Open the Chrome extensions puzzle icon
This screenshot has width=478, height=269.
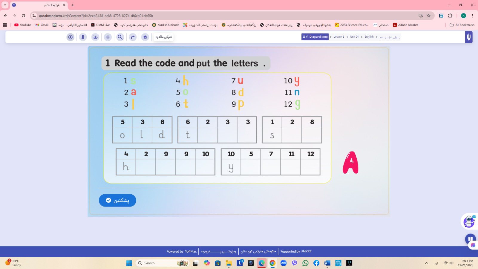pyautogui.click(x=450, y=16)
